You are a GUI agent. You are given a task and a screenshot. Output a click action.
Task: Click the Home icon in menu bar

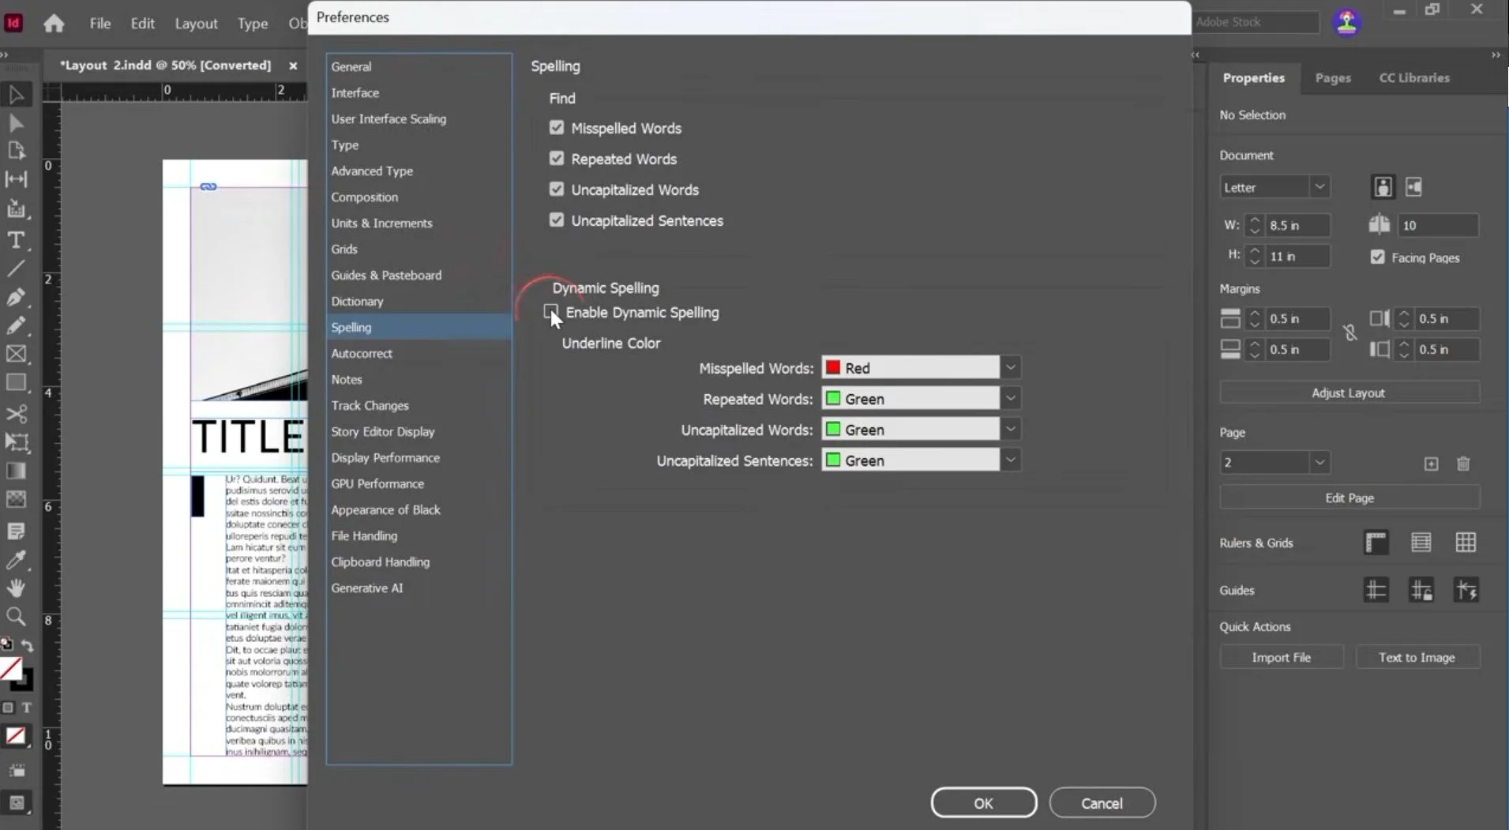[x=54, y=23]
